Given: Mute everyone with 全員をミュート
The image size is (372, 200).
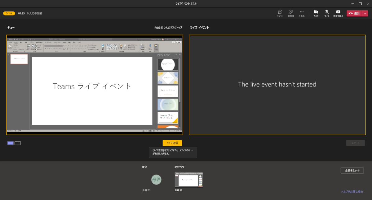Looking at the screenshot, I should tap(352, 171).
